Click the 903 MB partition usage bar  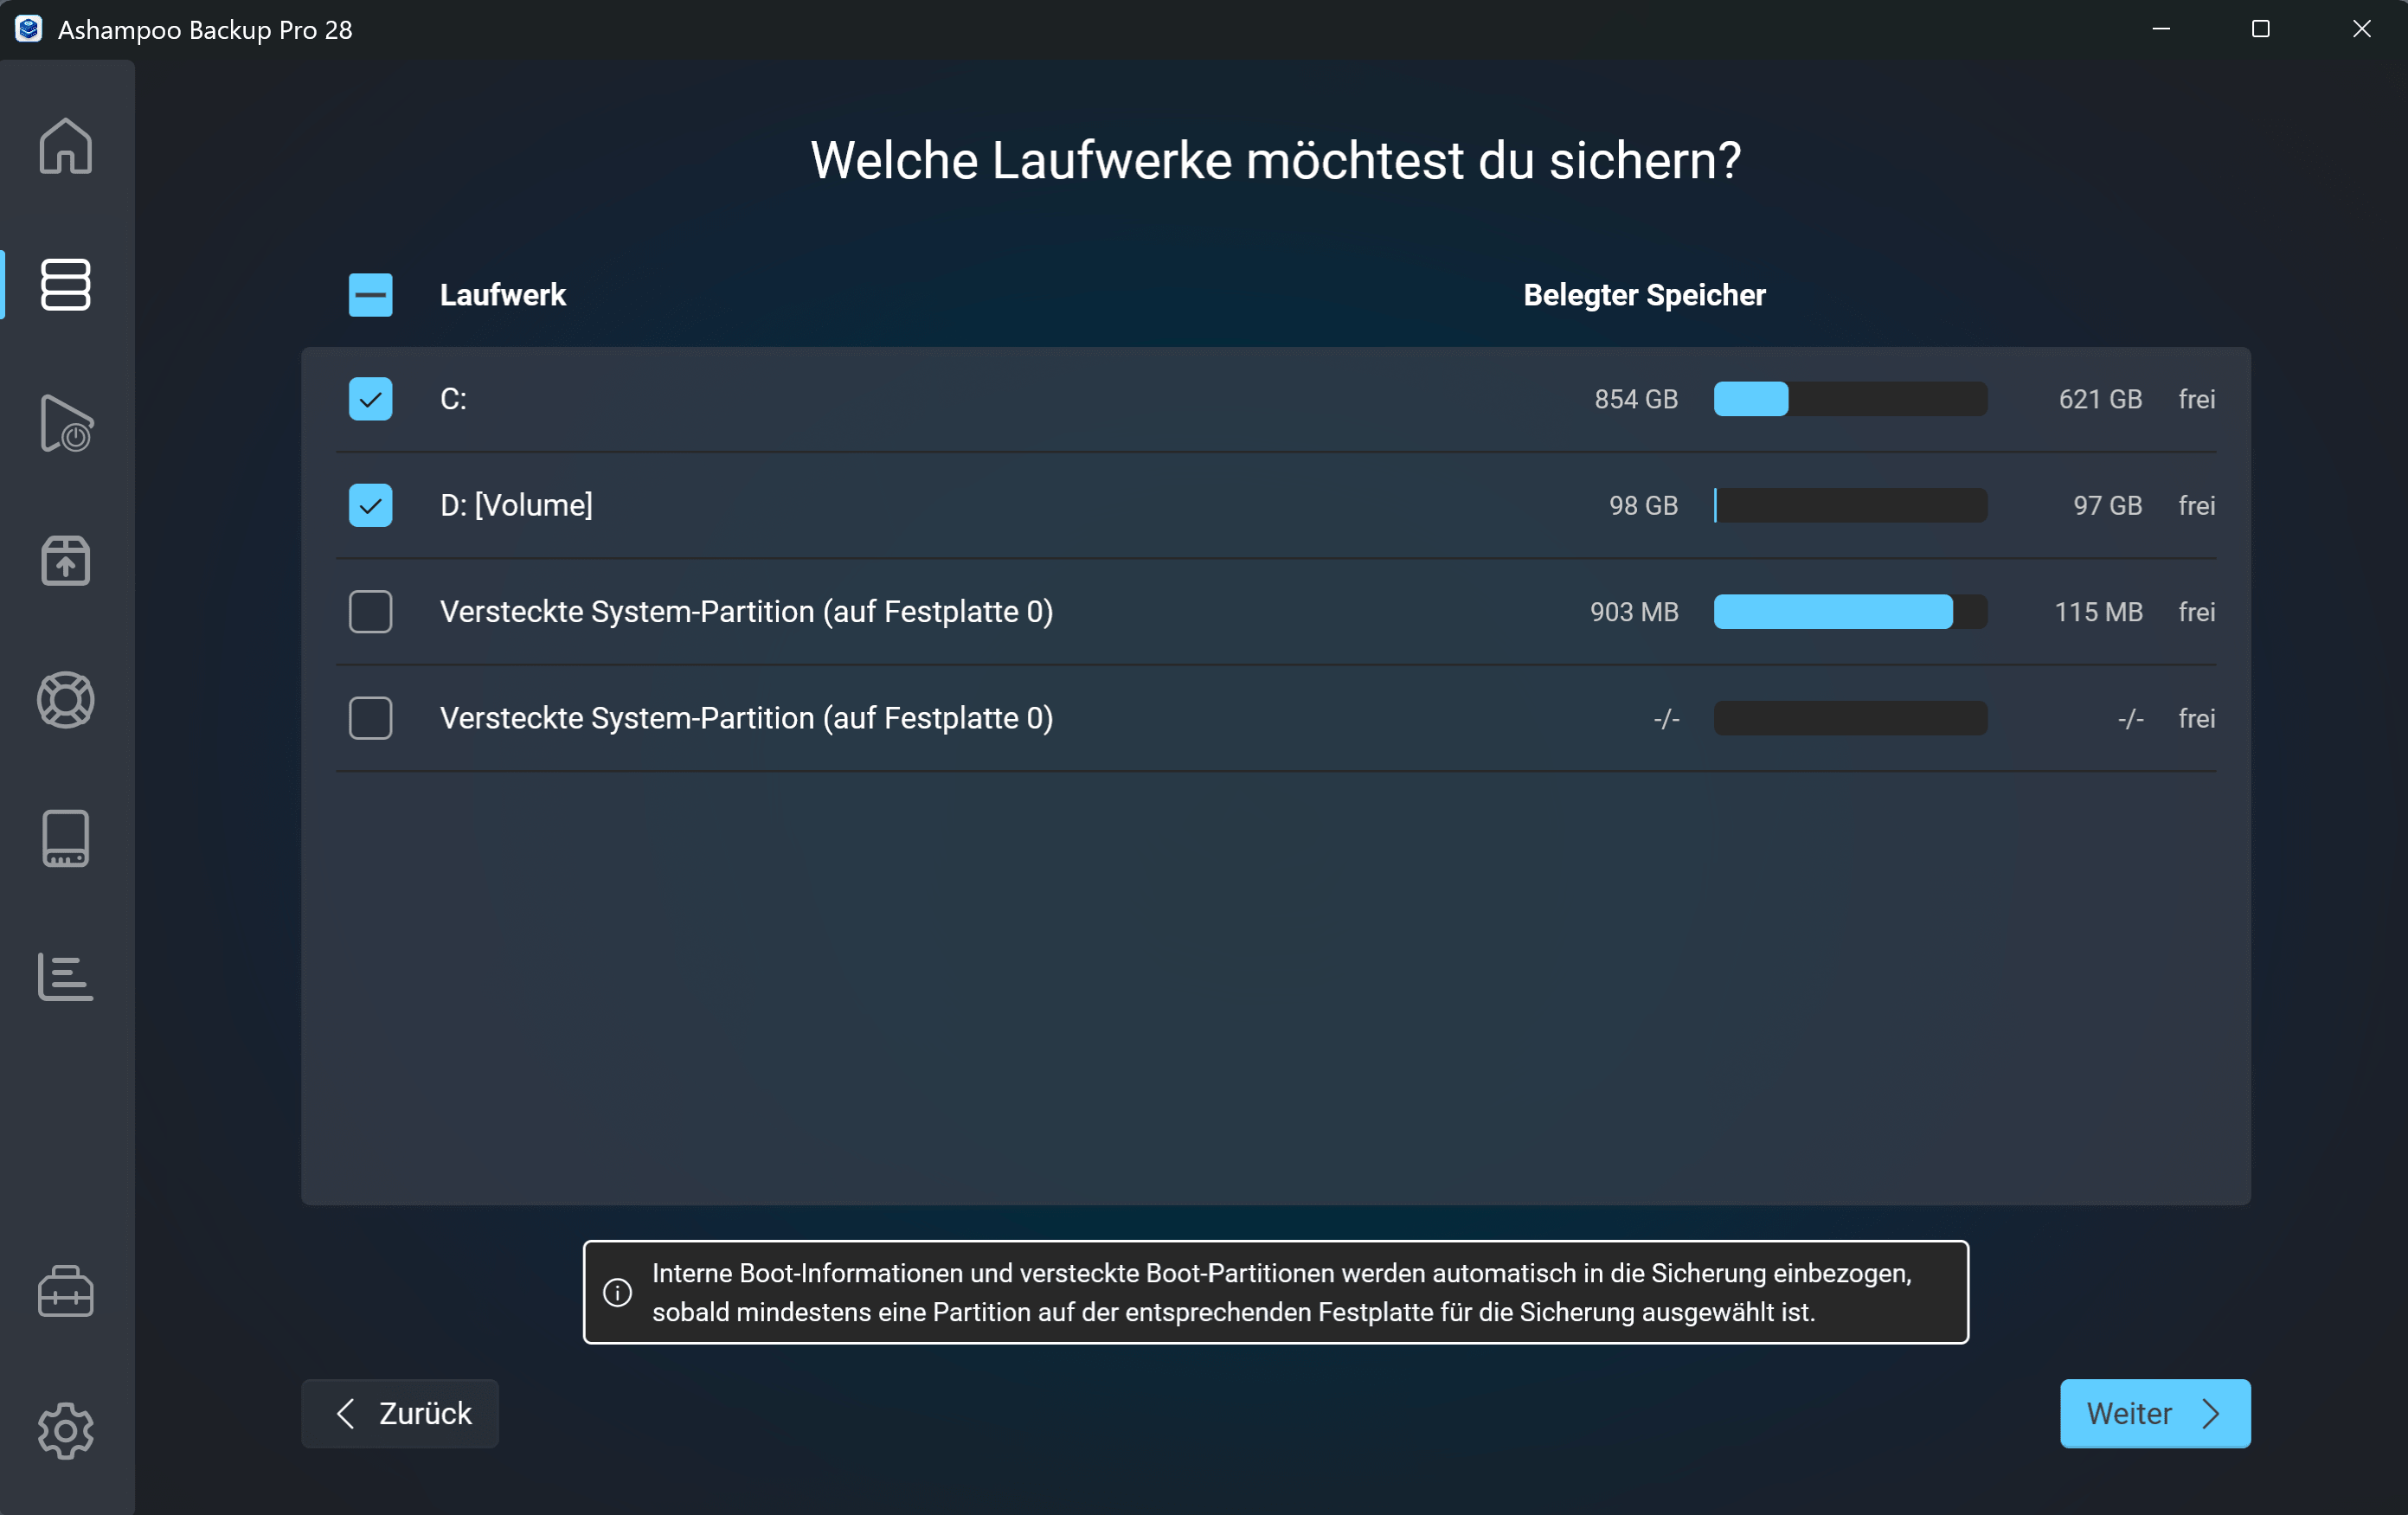click(1850, 611)
